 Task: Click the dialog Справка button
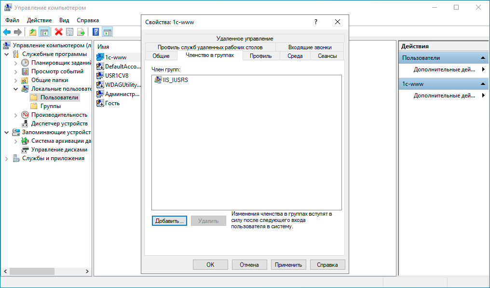(x=327, y=264)
